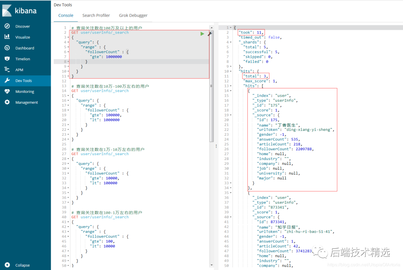The height and width of the screenshot is (270, 403).
Task: Open request options wrench icon in editor
Action: (210, 34)
